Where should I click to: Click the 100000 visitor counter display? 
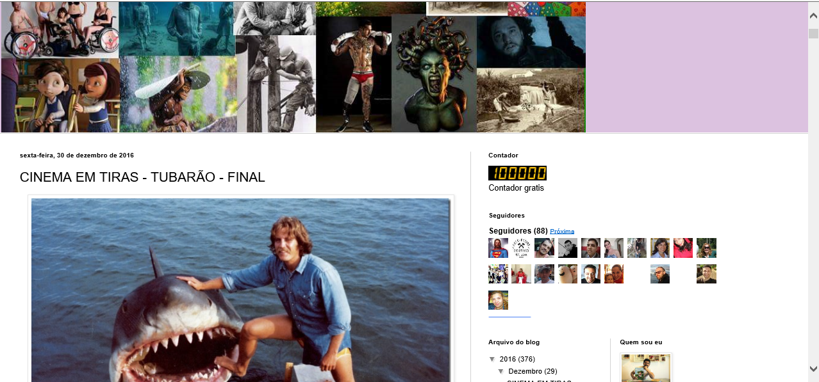pos(517,173)
